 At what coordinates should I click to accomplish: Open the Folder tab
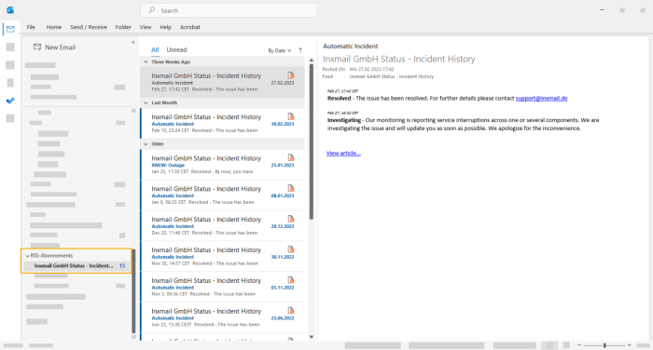click(x=123, y=27)
